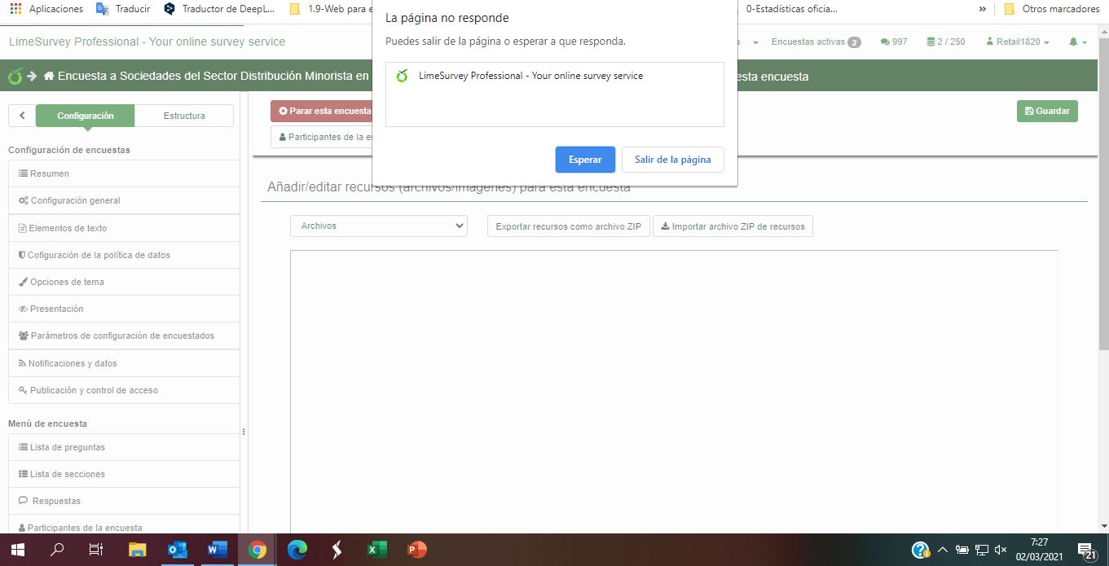The image size is (1109, 566).
Task: Open File Explorer from taskbar
Action: pos(137,550)
